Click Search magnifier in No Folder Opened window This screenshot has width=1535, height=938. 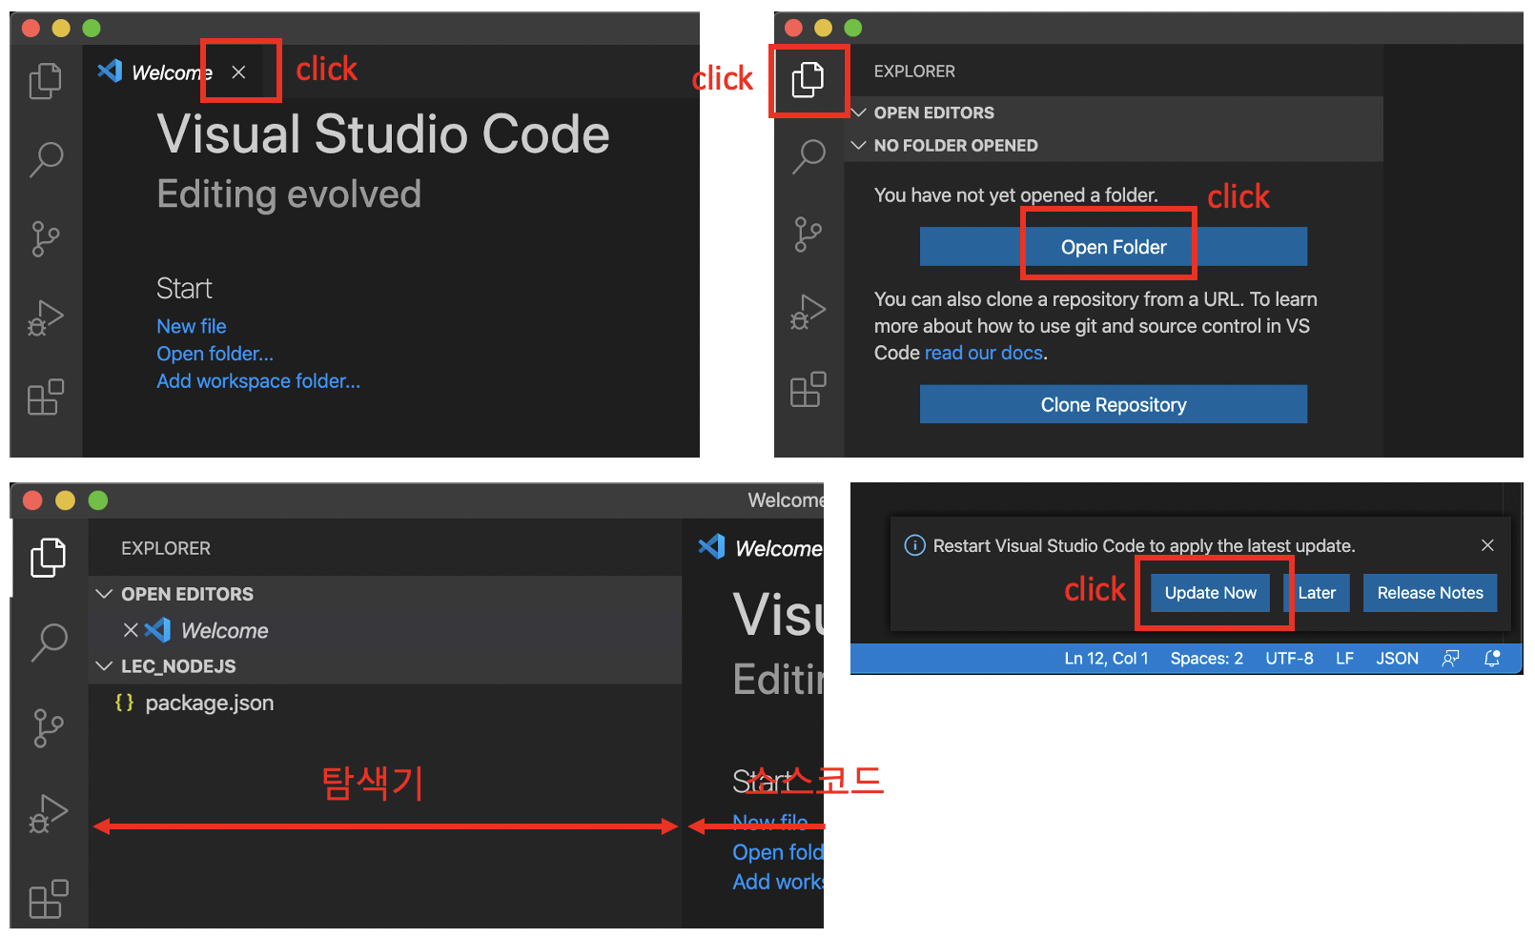[808, 156]
